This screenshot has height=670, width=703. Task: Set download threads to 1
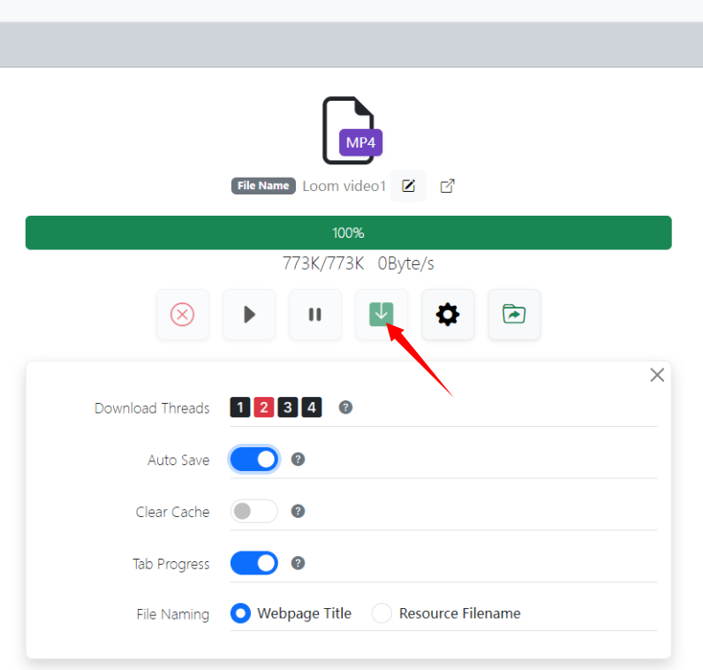click(240, 407)
